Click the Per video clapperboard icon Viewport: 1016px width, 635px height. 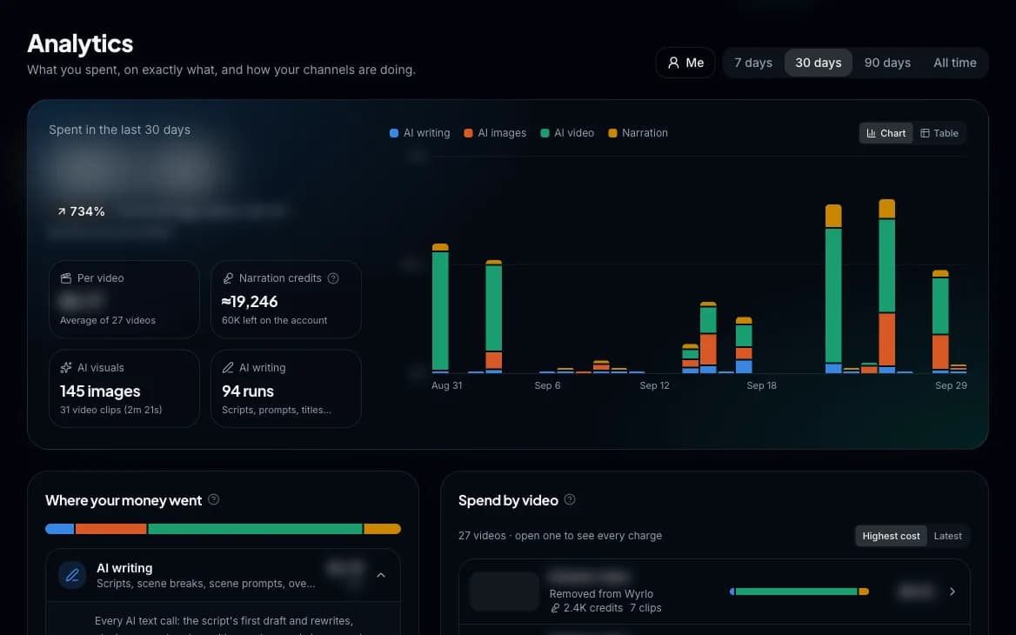[x=65, y=278]
